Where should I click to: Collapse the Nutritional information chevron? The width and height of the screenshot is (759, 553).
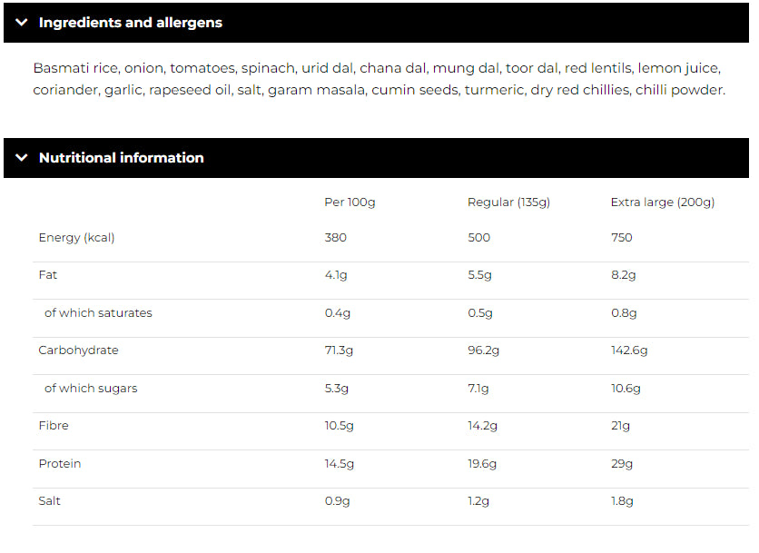(22, 158)
